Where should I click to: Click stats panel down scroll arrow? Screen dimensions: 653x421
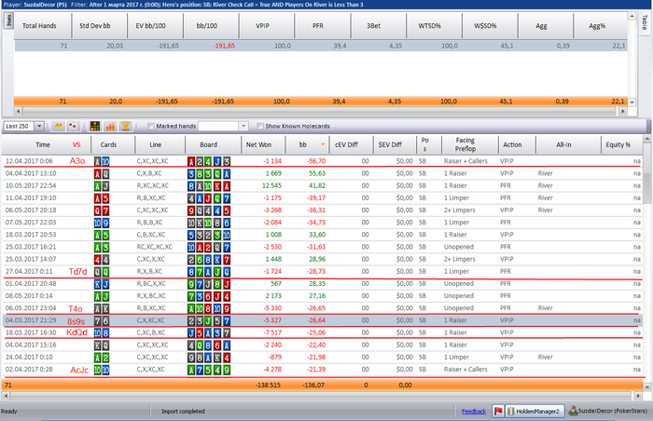point(632,102)
